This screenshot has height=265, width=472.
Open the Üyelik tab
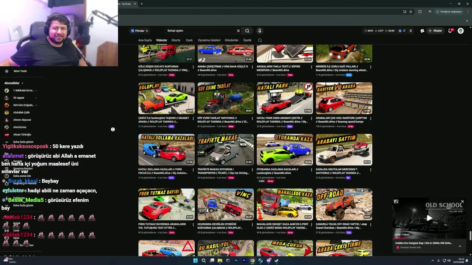click(247, 40)
